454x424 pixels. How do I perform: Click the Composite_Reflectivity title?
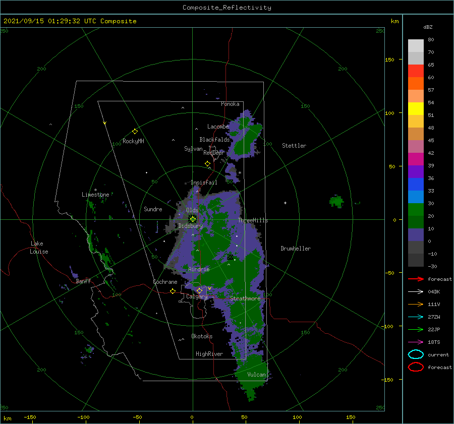(227, 8)
